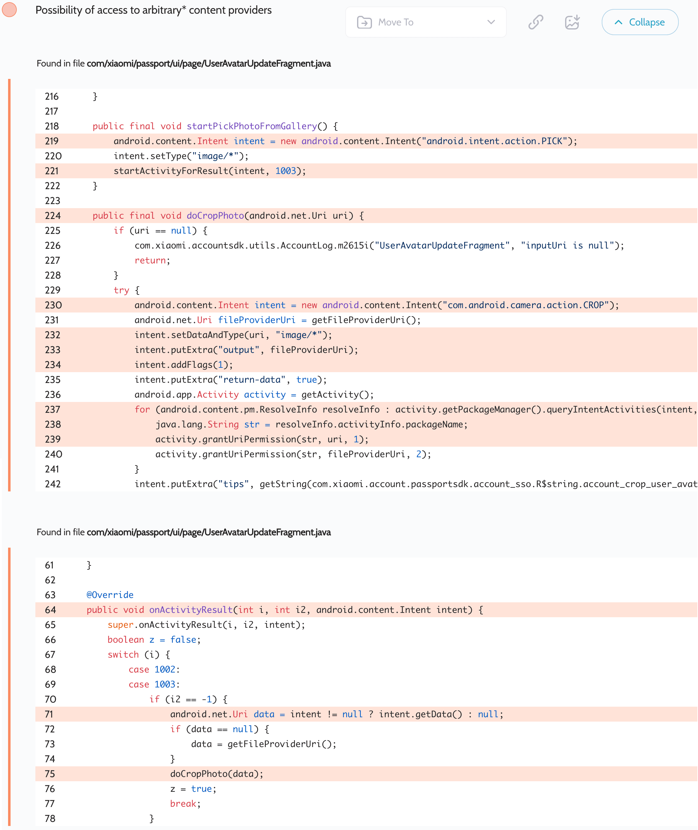Click the Move To dropdown chevron arrow
The width and height of the screenshot is (698, 830).
491,22
